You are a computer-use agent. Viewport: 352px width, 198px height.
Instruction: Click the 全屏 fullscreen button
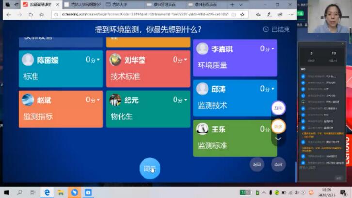click(x=278, y=165)
